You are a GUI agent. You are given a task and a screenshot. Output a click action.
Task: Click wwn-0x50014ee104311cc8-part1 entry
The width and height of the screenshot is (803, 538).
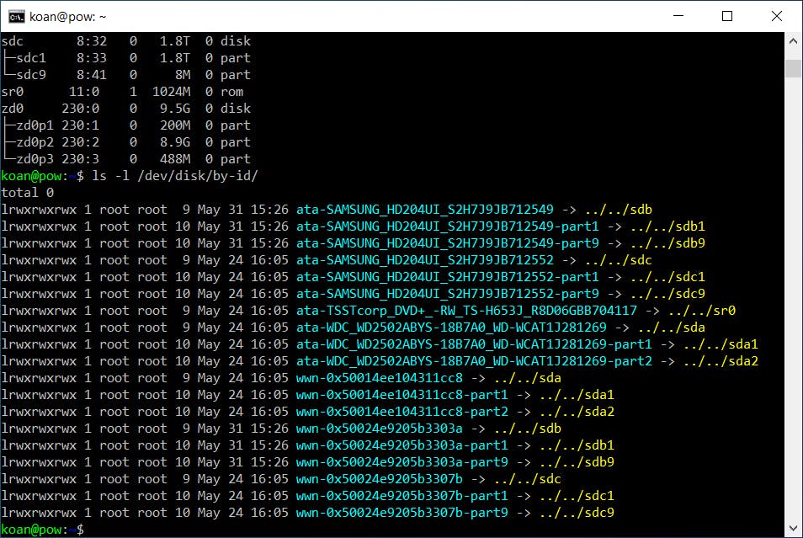click(402, 395)
